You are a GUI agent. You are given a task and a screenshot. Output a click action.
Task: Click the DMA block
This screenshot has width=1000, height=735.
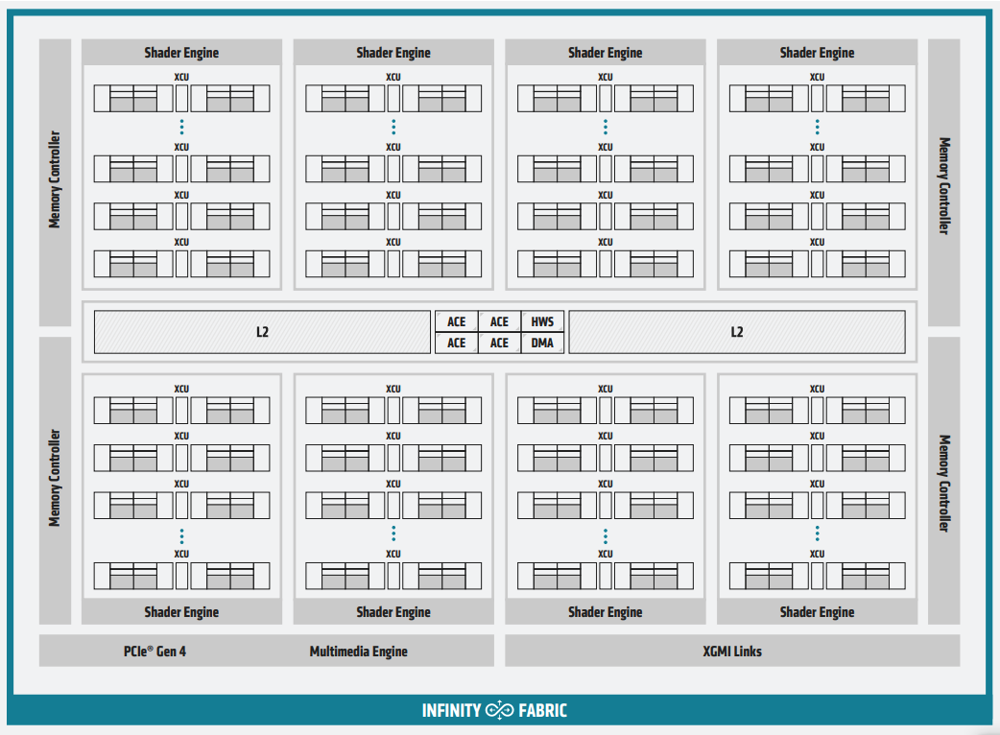coord(542,343)
